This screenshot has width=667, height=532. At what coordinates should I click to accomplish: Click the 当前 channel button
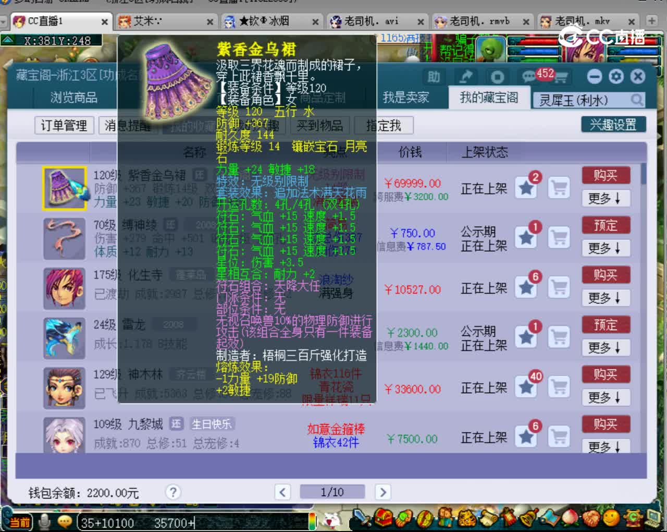tap(20, 522)
